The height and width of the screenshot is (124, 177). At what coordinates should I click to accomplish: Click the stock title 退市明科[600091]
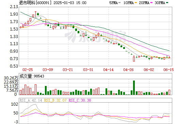(35, 3)
